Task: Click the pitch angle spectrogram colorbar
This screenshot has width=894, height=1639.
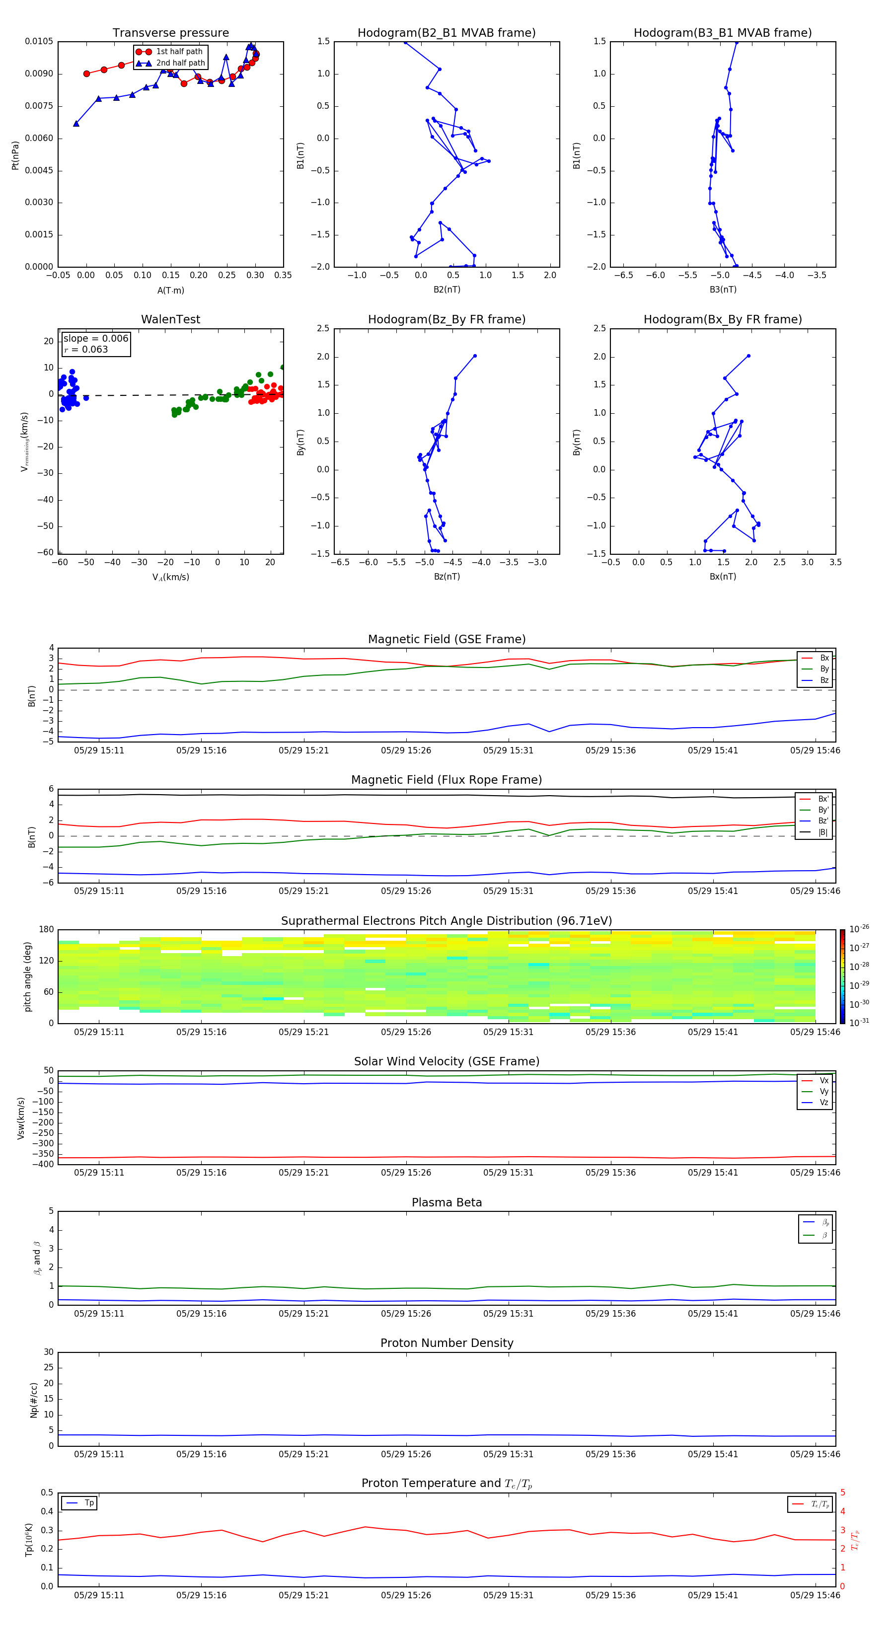Action: pos(842,976)
